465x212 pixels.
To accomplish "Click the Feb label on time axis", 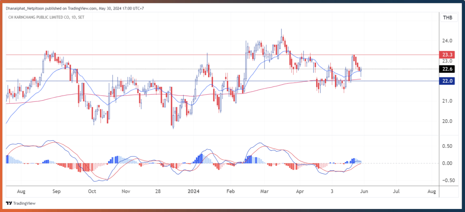I will [231, 192].
